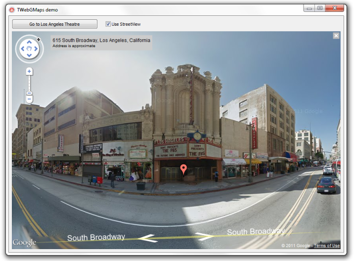Screen dimensions: 354x261
Task: Click the TWebGMaps demo app icon in title bar
Action: (12, 10)
